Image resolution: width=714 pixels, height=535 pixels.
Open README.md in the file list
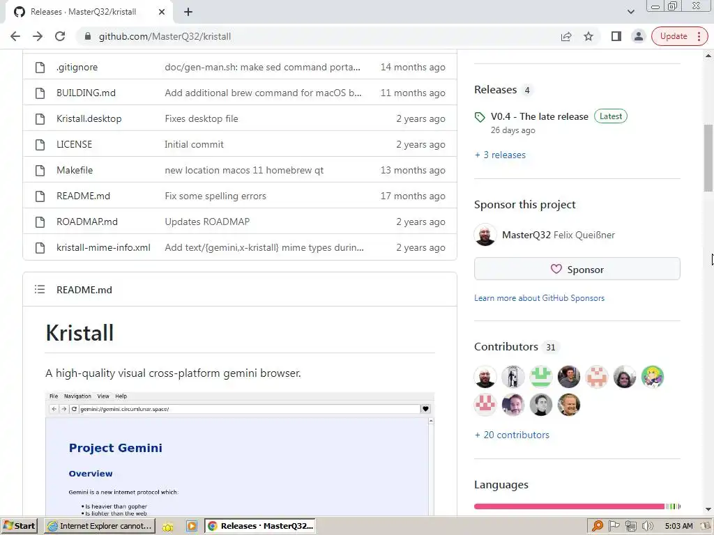pyautogui.click(x=84, y=196)
